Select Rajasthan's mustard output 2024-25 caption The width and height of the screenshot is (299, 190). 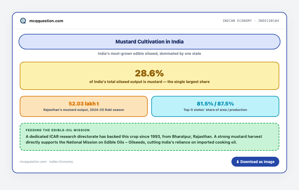[x=84, y=110]
